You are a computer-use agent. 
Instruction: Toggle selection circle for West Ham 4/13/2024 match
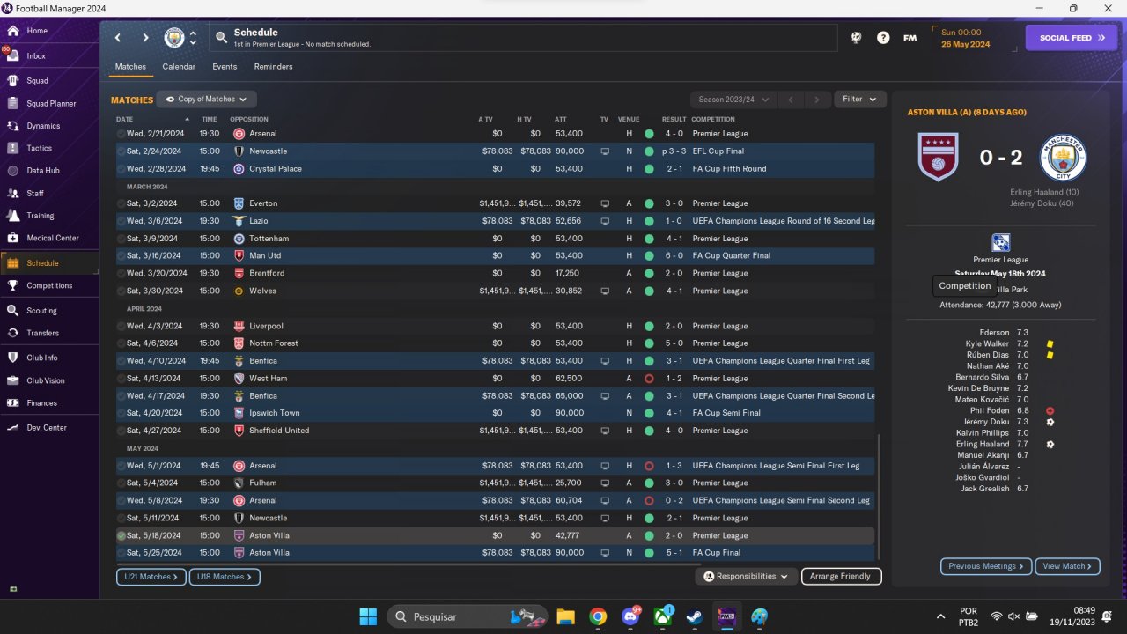(x=122, y=379)
